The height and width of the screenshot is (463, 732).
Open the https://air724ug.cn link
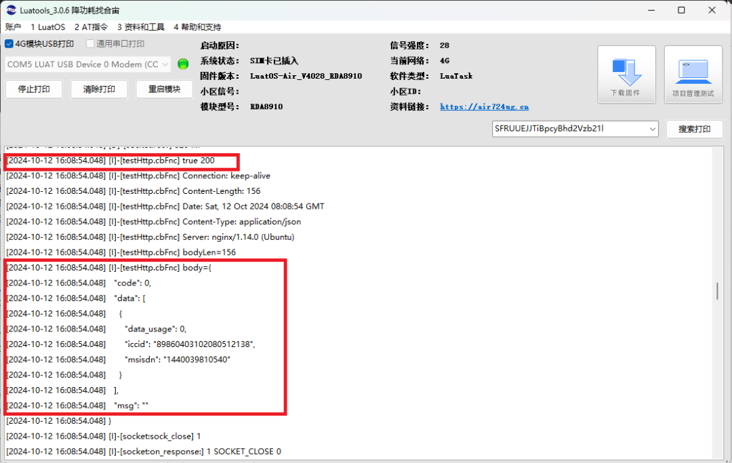pyautogui.click(x=484, y=106)
